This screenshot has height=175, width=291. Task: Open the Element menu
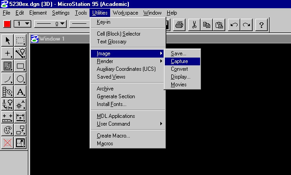[38, 13]
